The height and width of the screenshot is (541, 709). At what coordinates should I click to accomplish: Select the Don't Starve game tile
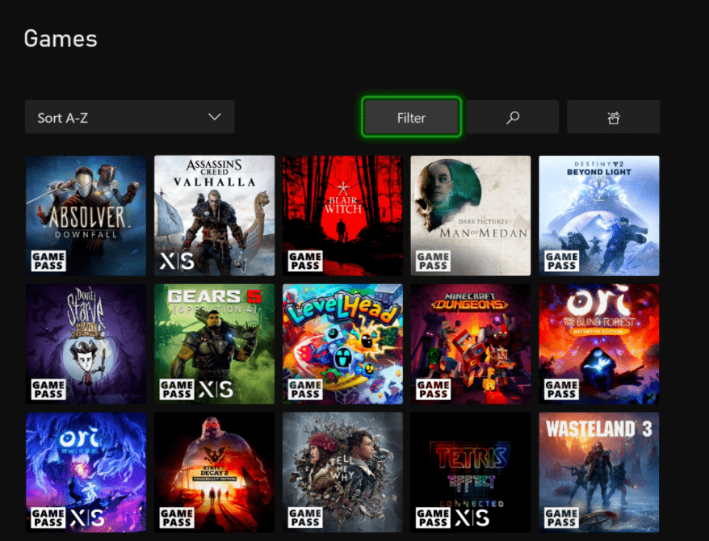tap(86, 344)
